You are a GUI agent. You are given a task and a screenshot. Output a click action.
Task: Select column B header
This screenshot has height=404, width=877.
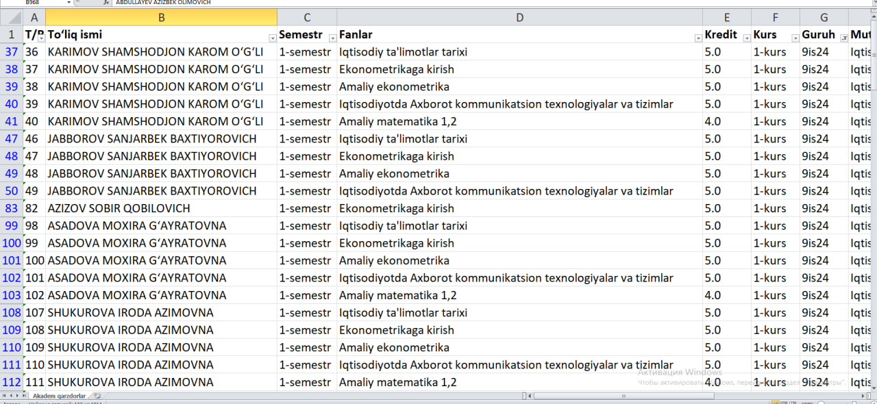click(162, 17)
